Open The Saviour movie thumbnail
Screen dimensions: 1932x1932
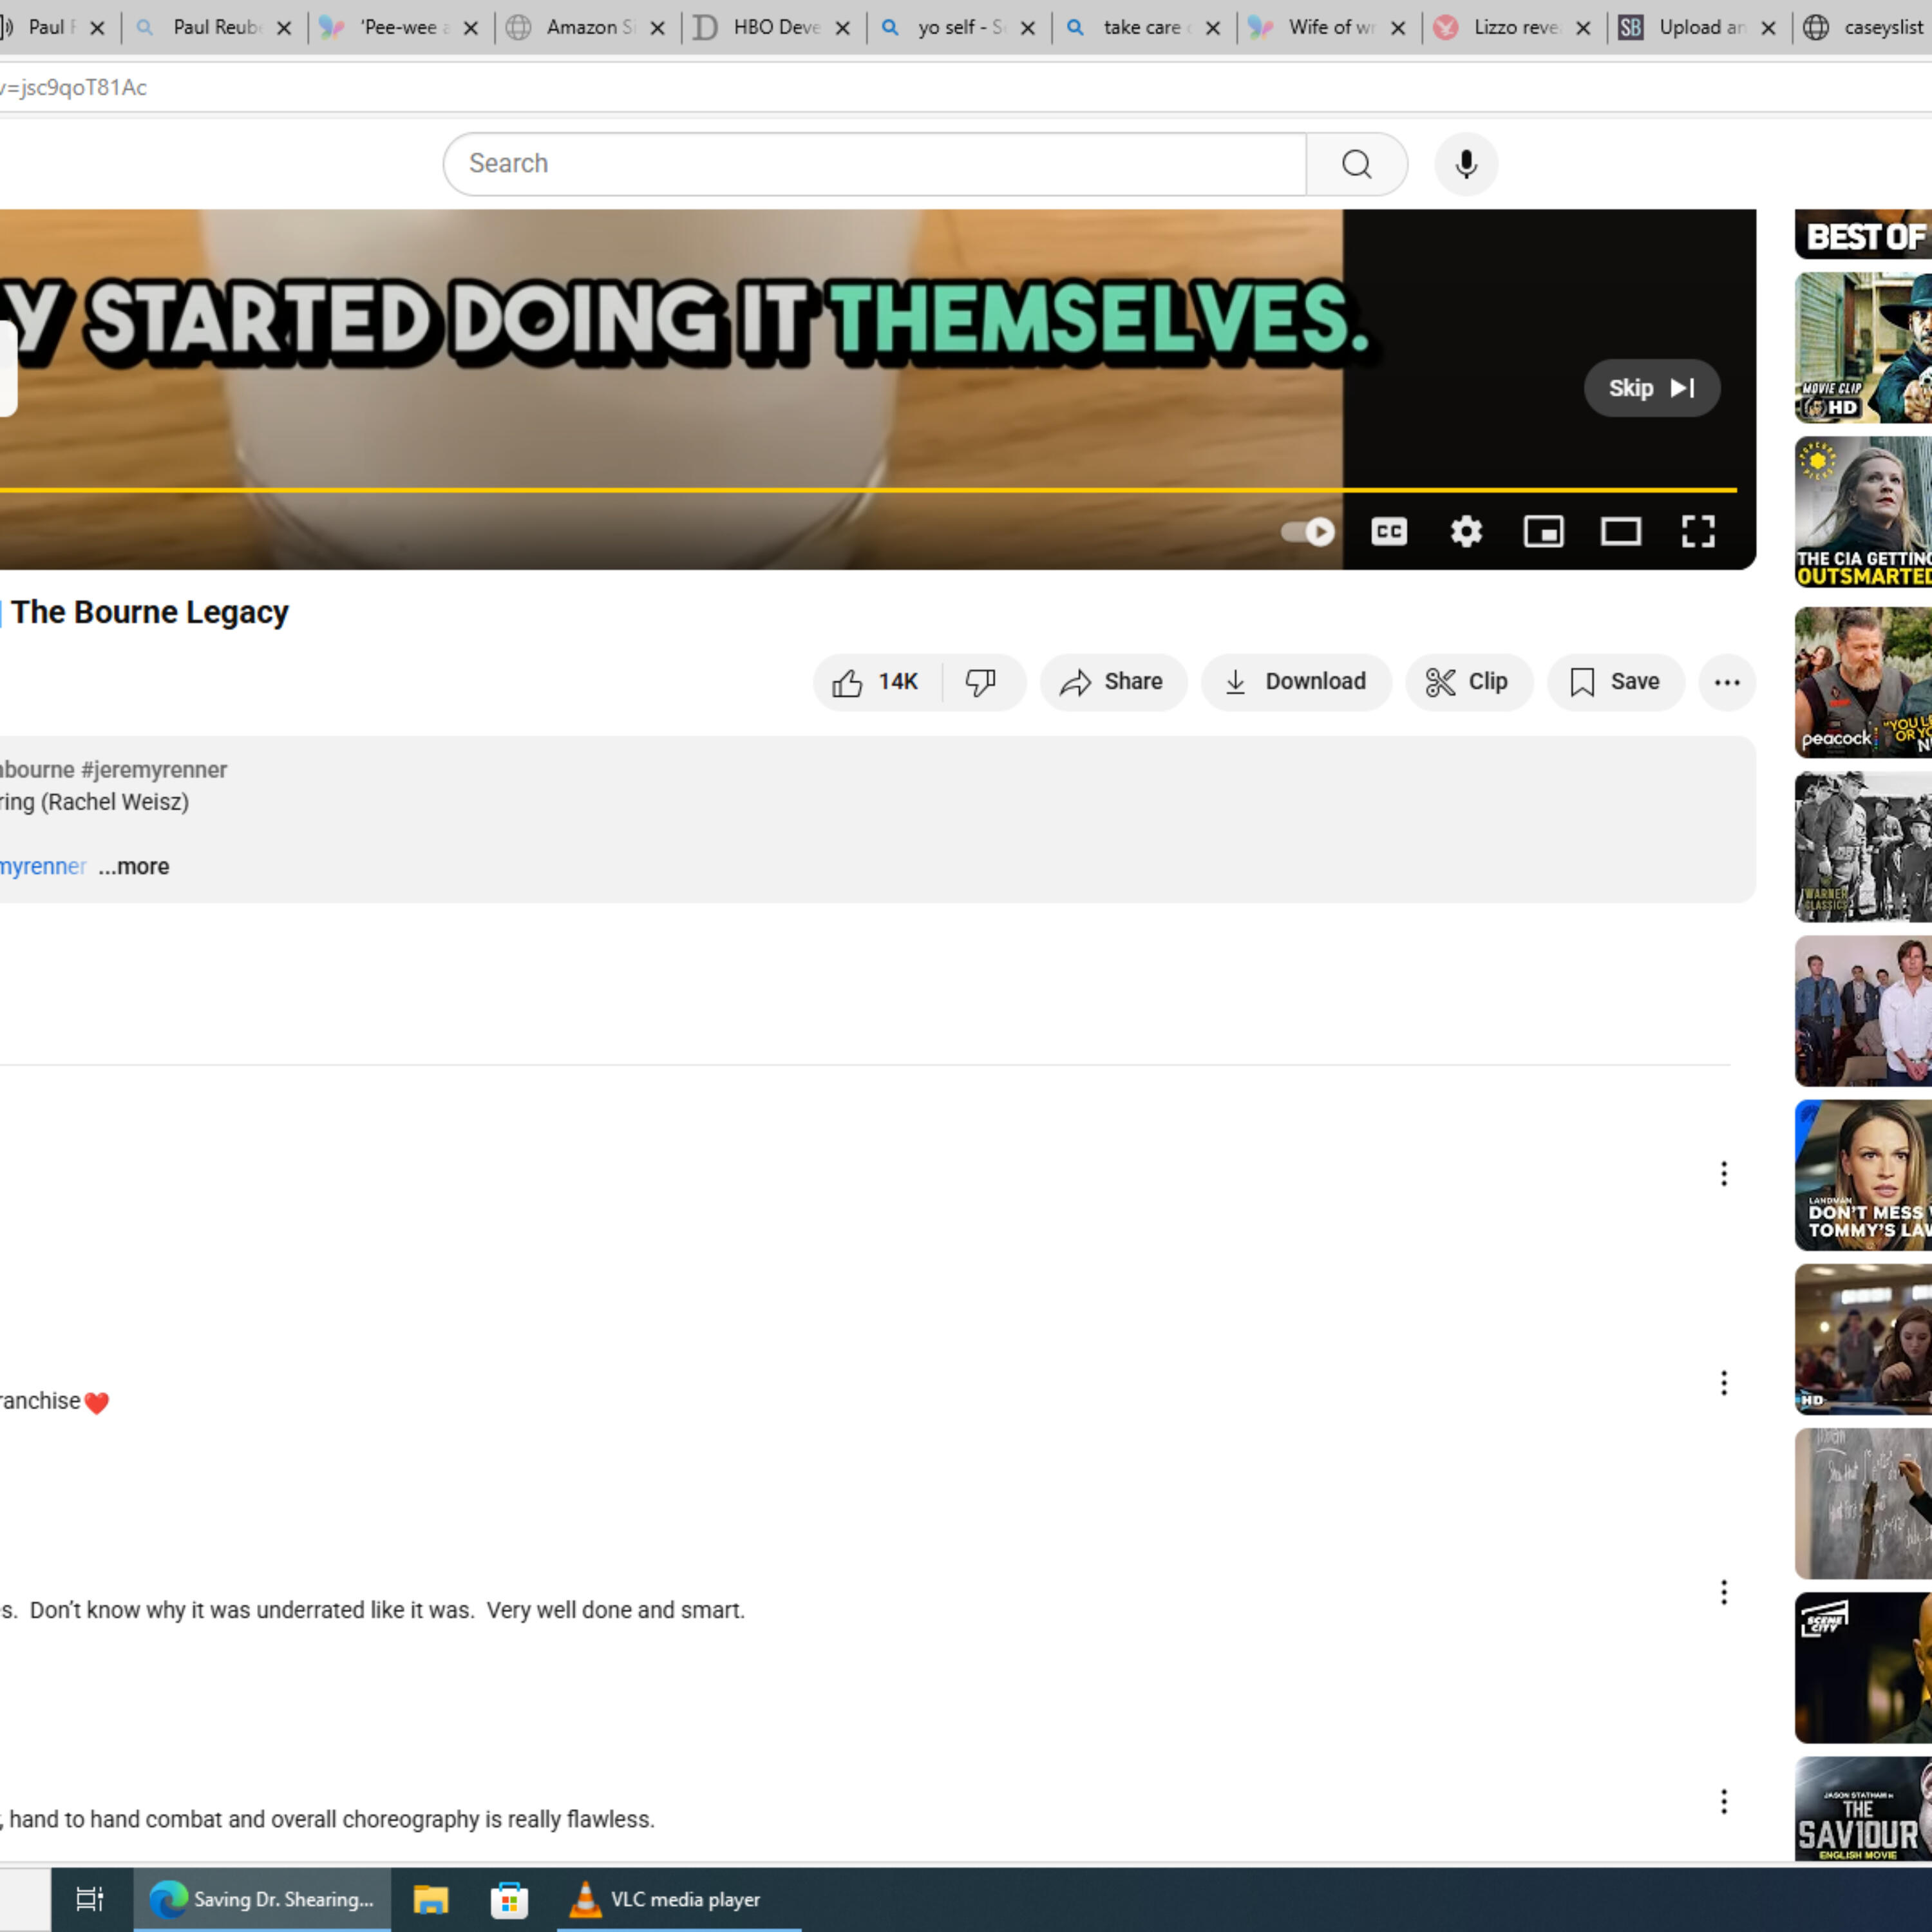click(1863, 1808)
